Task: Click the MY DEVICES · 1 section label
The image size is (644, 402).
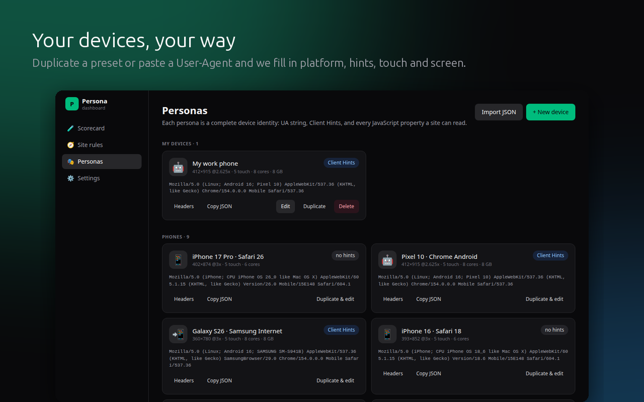Action: (x=180, y=144)
